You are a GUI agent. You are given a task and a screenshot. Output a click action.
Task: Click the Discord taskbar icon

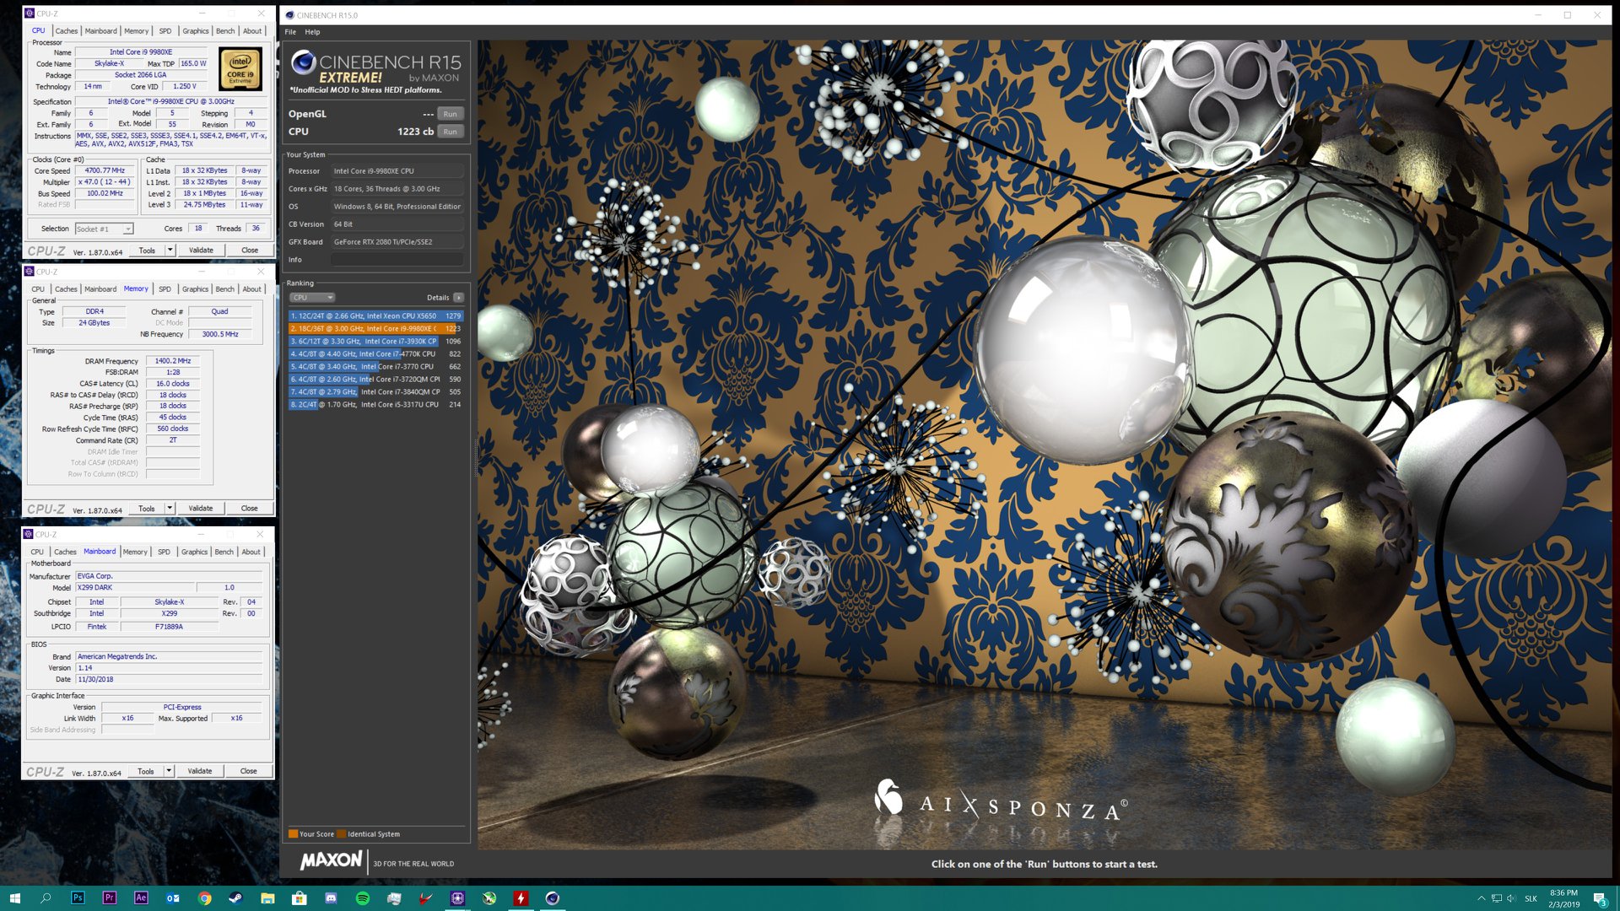[x=331, y=898]
